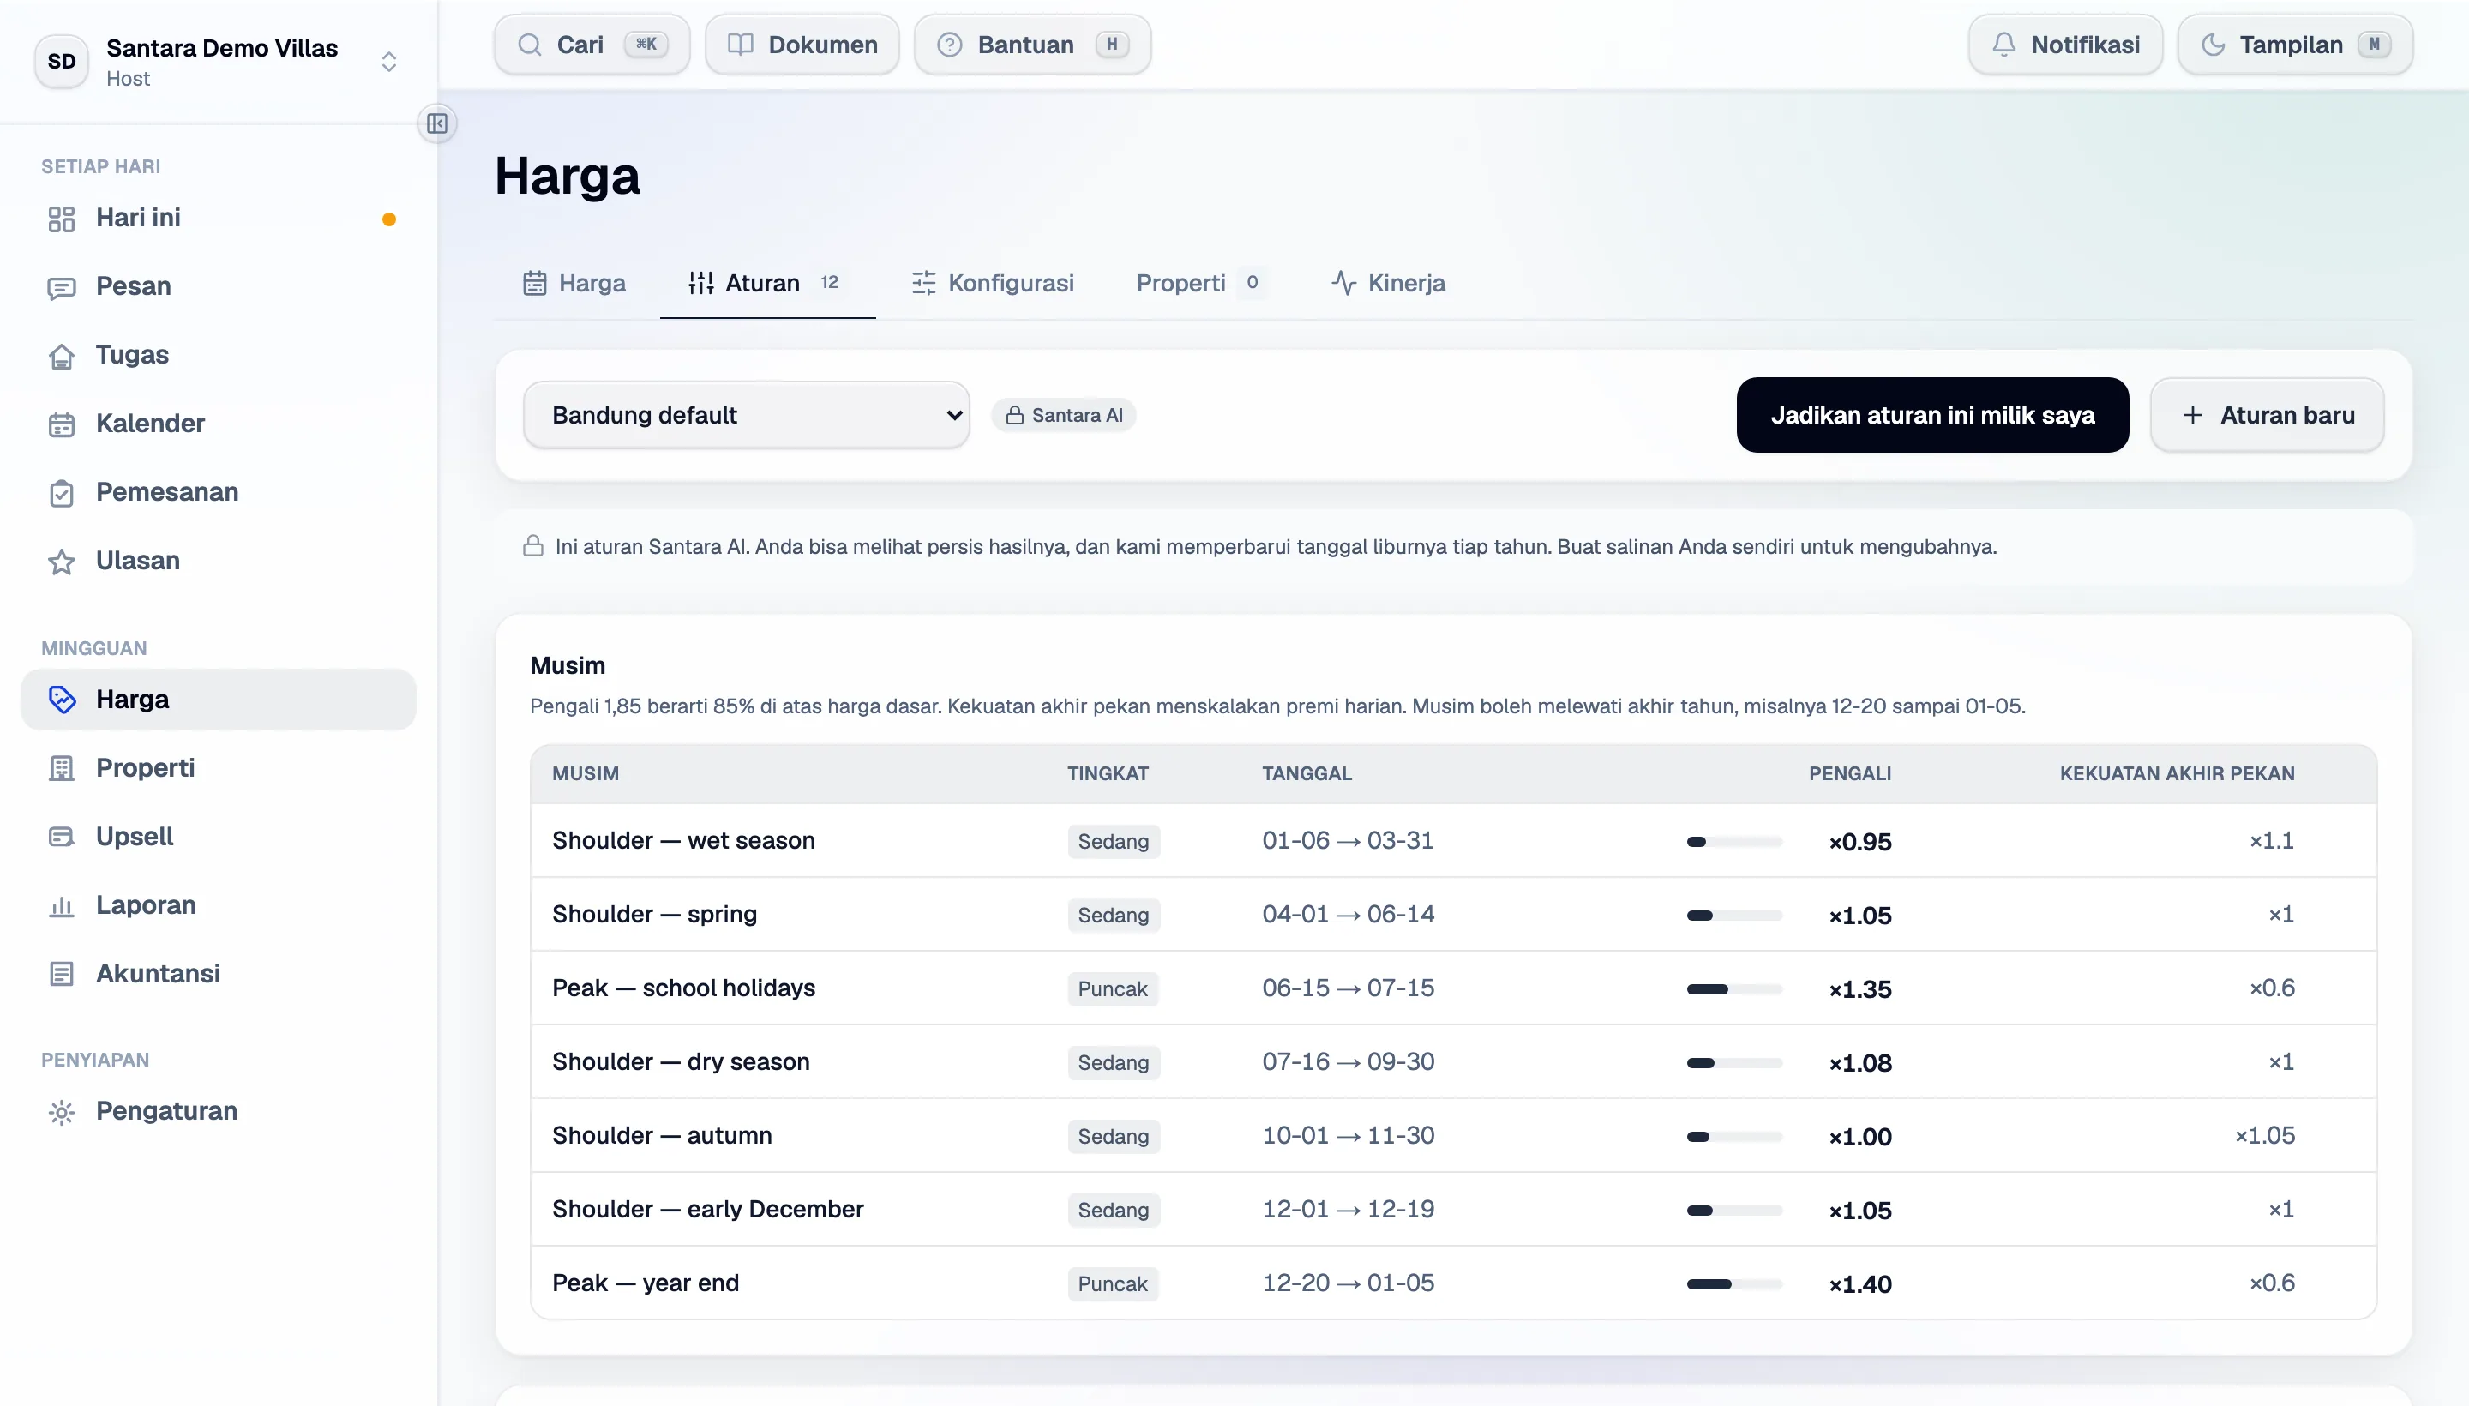Screen dimensions: 2469x1406
Task: Switch to the Konfigurasi tab
Action: pos(993,283)
